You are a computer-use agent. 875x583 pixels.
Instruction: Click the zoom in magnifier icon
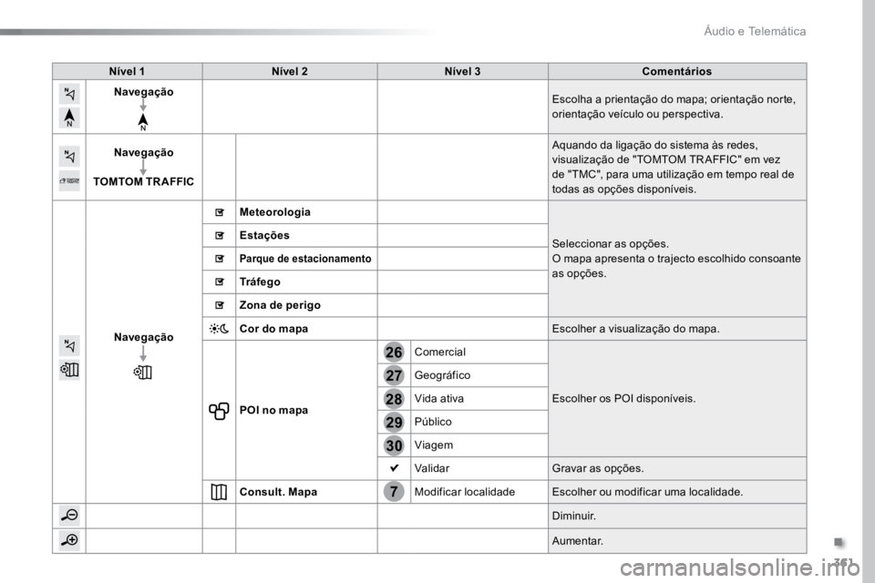pos(69,540)
